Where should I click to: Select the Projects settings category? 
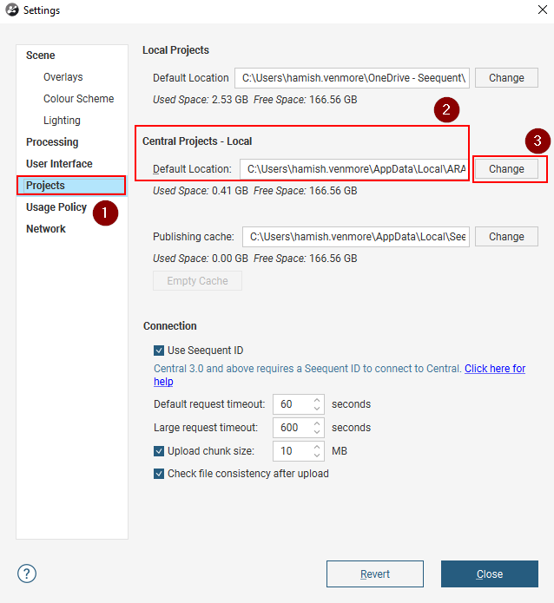71,186
